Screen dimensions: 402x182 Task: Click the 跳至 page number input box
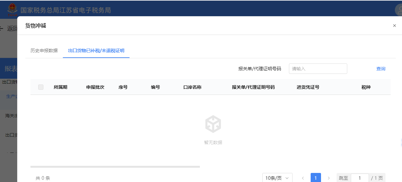pyautogui.click(x=360, y=178)
